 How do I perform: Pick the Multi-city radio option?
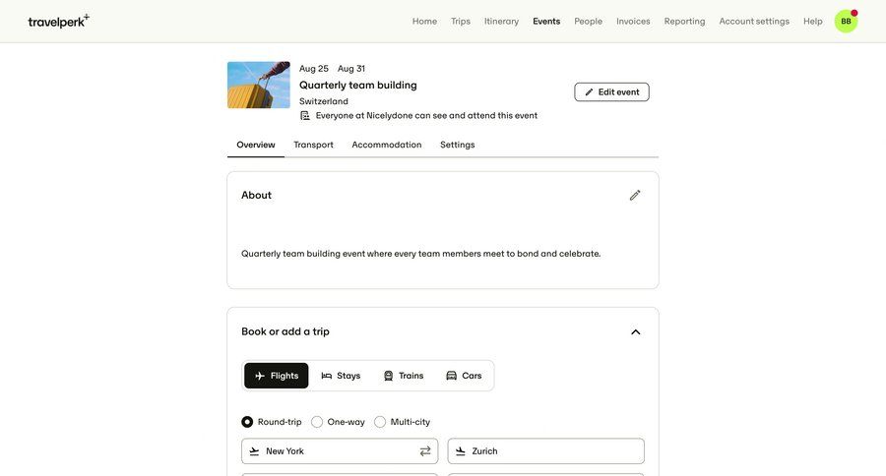click(380, 422)
